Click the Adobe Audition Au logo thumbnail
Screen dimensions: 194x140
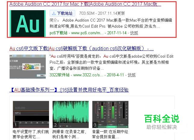(28, 23)
